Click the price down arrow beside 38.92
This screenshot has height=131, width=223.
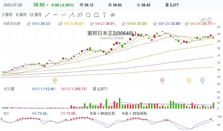pos(48,5)
